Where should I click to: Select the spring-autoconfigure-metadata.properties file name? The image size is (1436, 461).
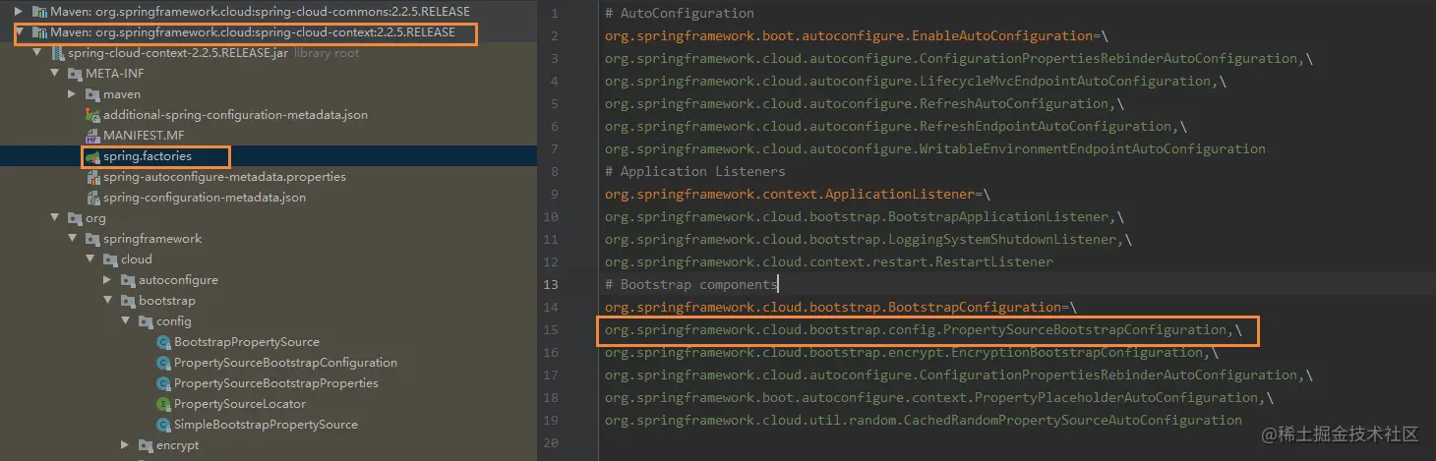pos(224,177)
